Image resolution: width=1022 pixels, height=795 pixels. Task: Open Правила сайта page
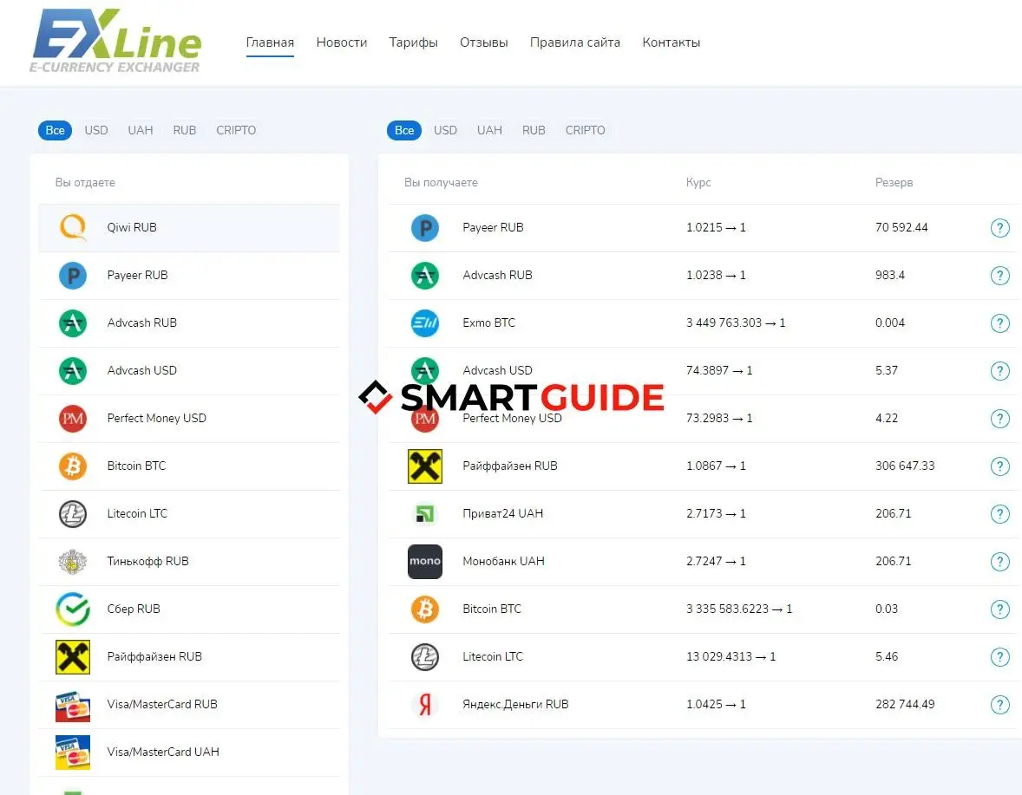pos(575,42)
